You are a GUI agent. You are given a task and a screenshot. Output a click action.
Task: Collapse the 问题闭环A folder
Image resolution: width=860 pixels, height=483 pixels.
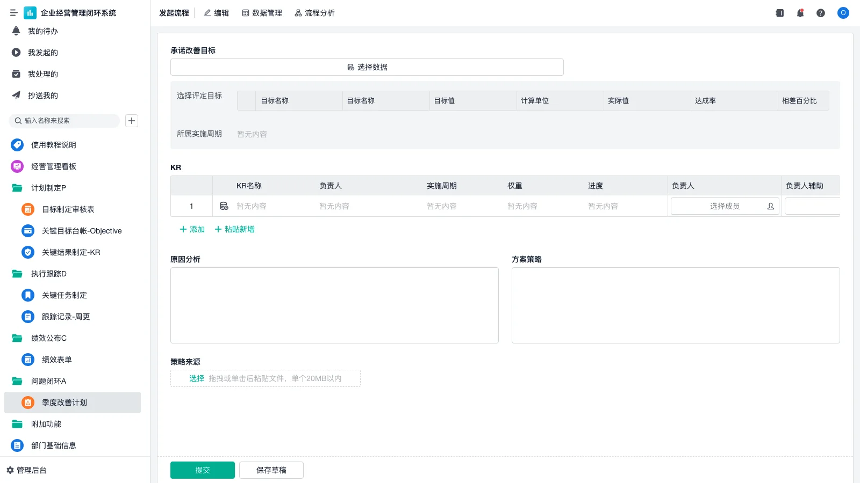coord(48,381)
